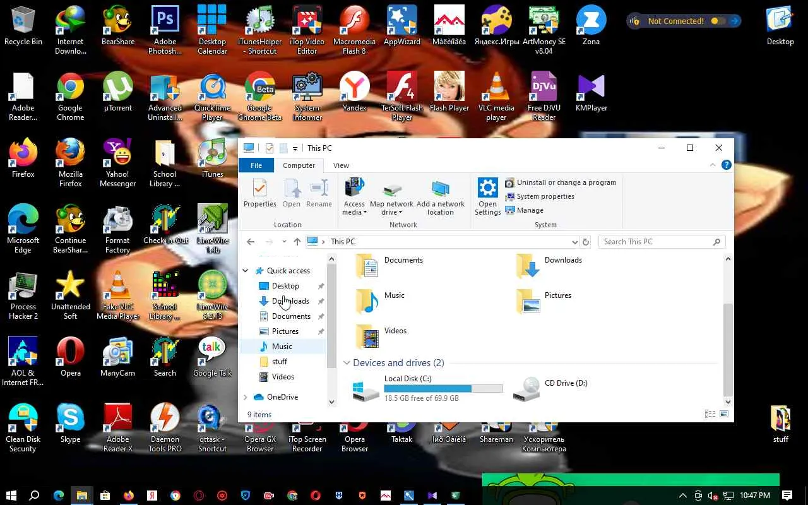Launch Adobe Photoshop from the desktop
Image resolution: width=808 pixels, height=505 pixels.
pos(165,30)
